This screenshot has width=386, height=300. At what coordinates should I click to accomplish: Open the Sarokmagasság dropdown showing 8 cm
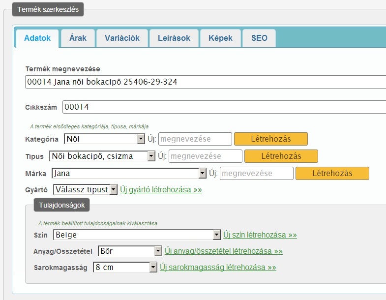pos(125,267)
